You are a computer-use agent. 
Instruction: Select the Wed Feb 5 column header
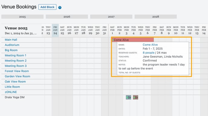click(x=141, y=30)
